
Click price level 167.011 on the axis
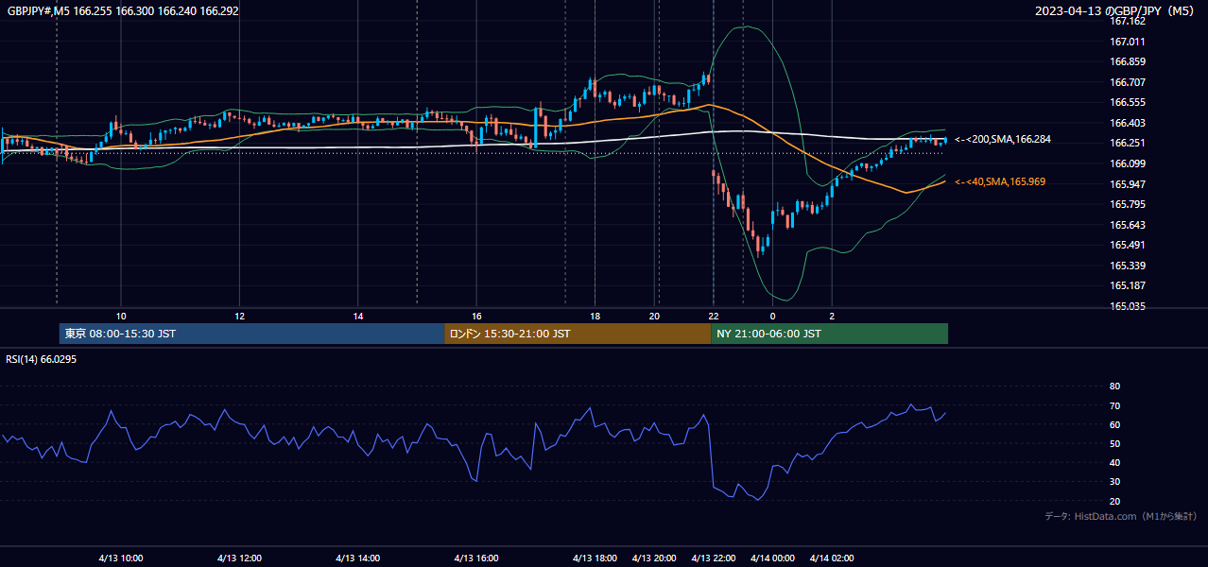tap(1128, 42)
